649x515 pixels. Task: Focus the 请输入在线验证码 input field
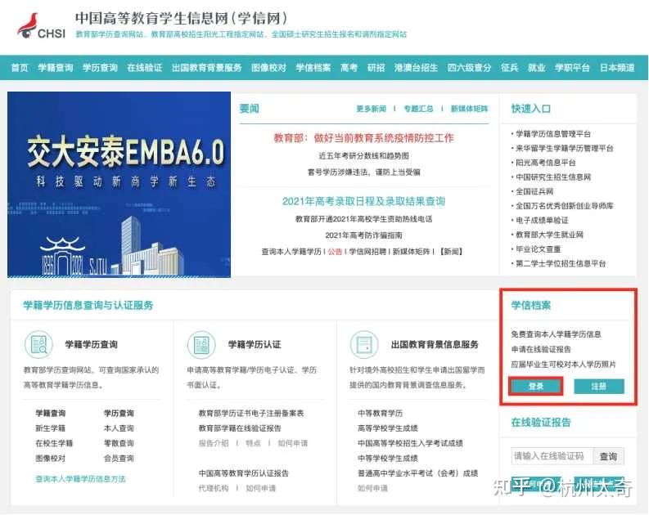point(552,456)
